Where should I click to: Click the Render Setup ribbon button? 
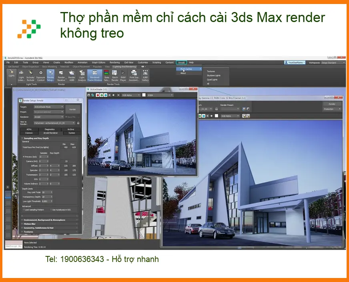tap(50, 76)
